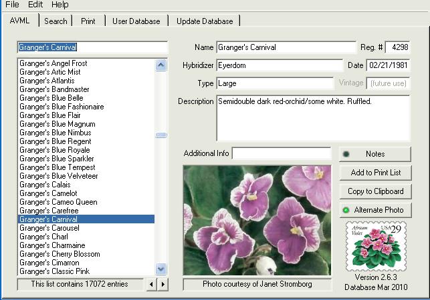This screenshot has width=430, height=300.
Task: Click the Notes button
Action: point(375,154)
